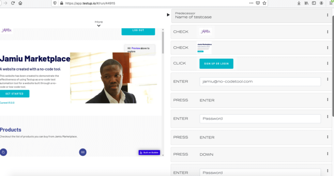Open the downloads panel

pos(299,3)
